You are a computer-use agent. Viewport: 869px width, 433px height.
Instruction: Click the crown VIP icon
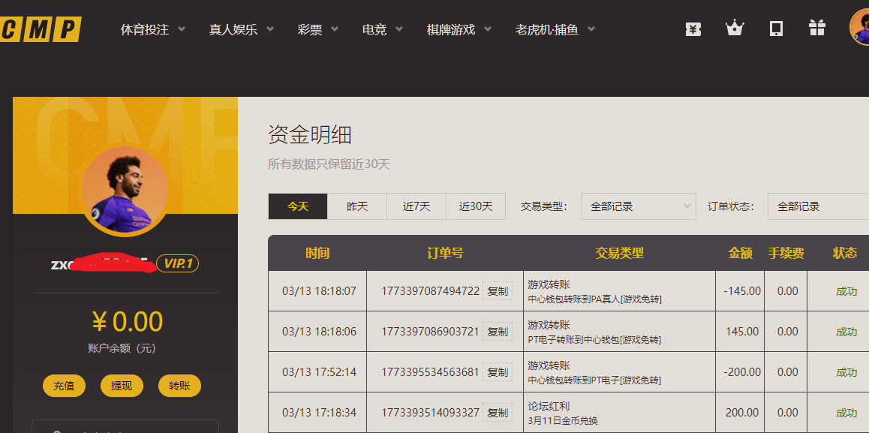tap(734, 29)
